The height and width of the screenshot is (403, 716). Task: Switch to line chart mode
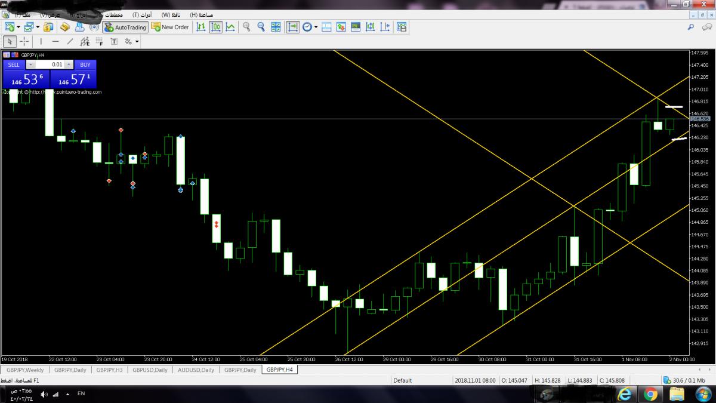coord(230,27)
